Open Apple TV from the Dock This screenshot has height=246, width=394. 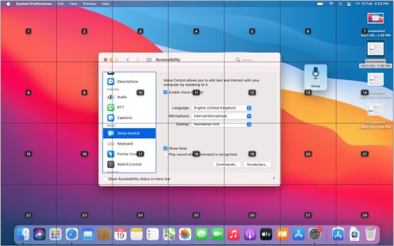(266, 234)
